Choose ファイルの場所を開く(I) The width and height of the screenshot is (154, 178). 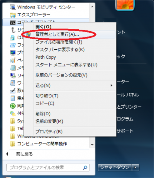59,42
